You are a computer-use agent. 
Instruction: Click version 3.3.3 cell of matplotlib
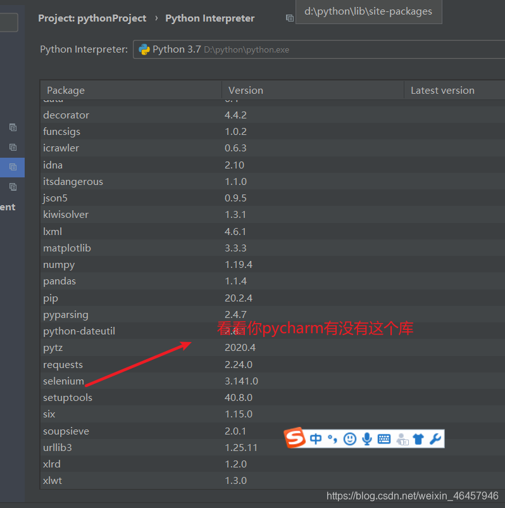coord(235,248)
